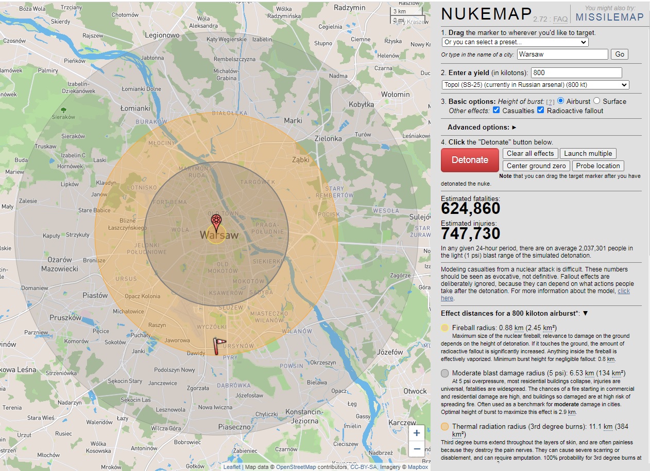The width and height of the screenshot is (650, 471).
Task: Click the Ząbki label on the map
Action: click(300, 159)
